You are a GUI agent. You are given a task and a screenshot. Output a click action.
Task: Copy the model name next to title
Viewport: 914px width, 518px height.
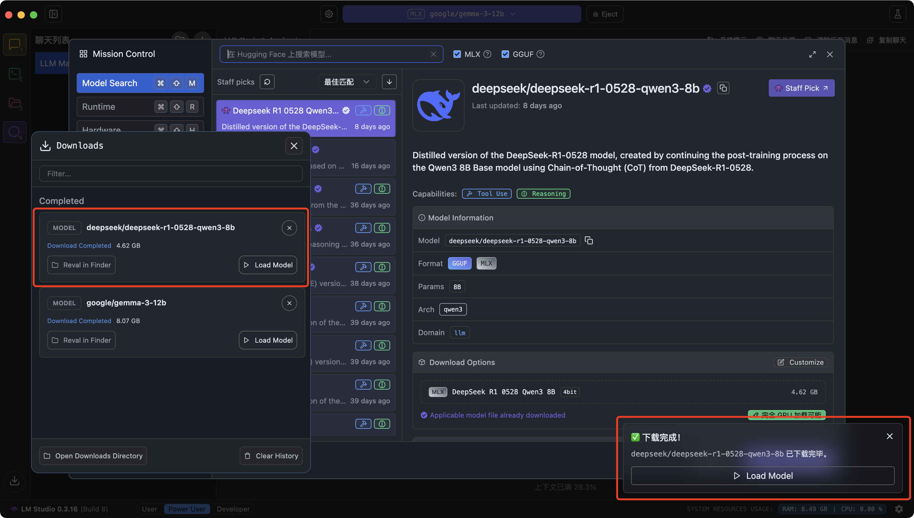[x=723, y=88]
